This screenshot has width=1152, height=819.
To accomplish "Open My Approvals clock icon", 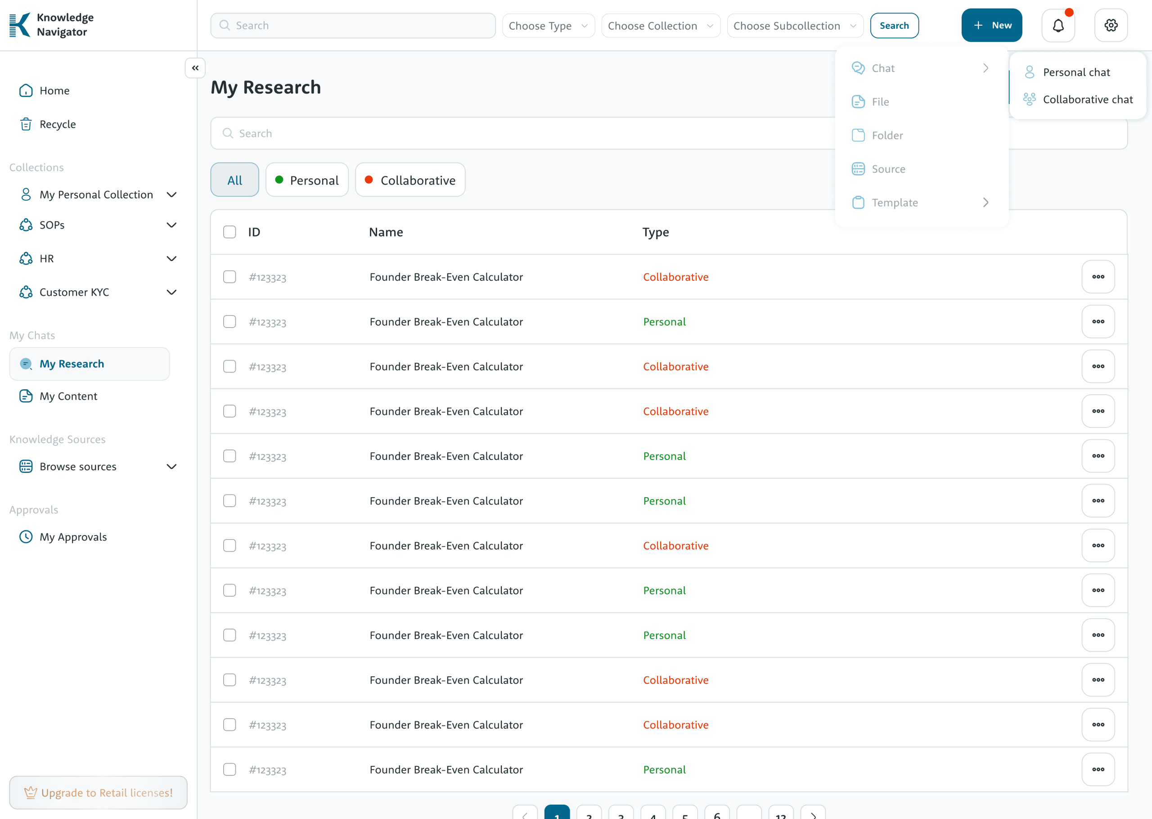I will coord(26,536).
